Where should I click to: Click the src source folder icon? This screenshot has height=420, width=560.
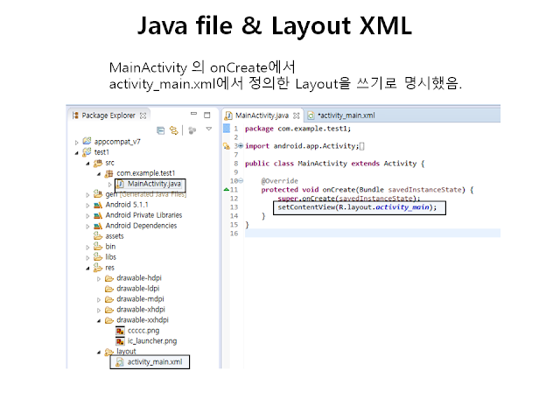pos(98,163)
